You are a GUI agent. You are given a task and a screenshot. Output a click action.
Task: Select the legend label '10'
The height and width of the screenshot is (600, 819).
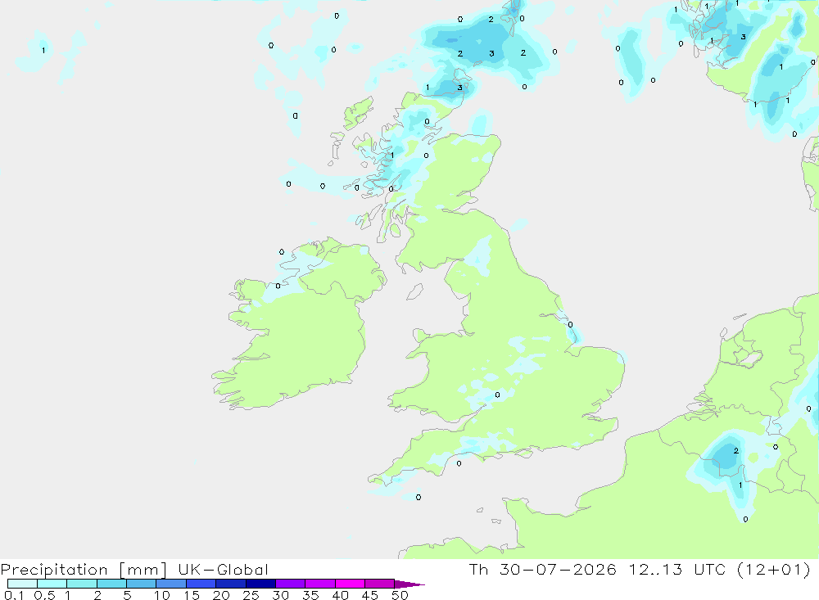pyautogui.click(x=162, y=595)
